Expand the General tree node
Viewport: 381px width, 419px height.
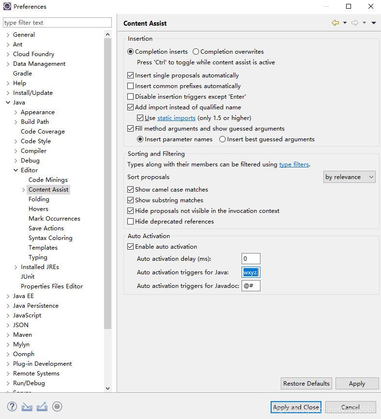tap(8, 35)
